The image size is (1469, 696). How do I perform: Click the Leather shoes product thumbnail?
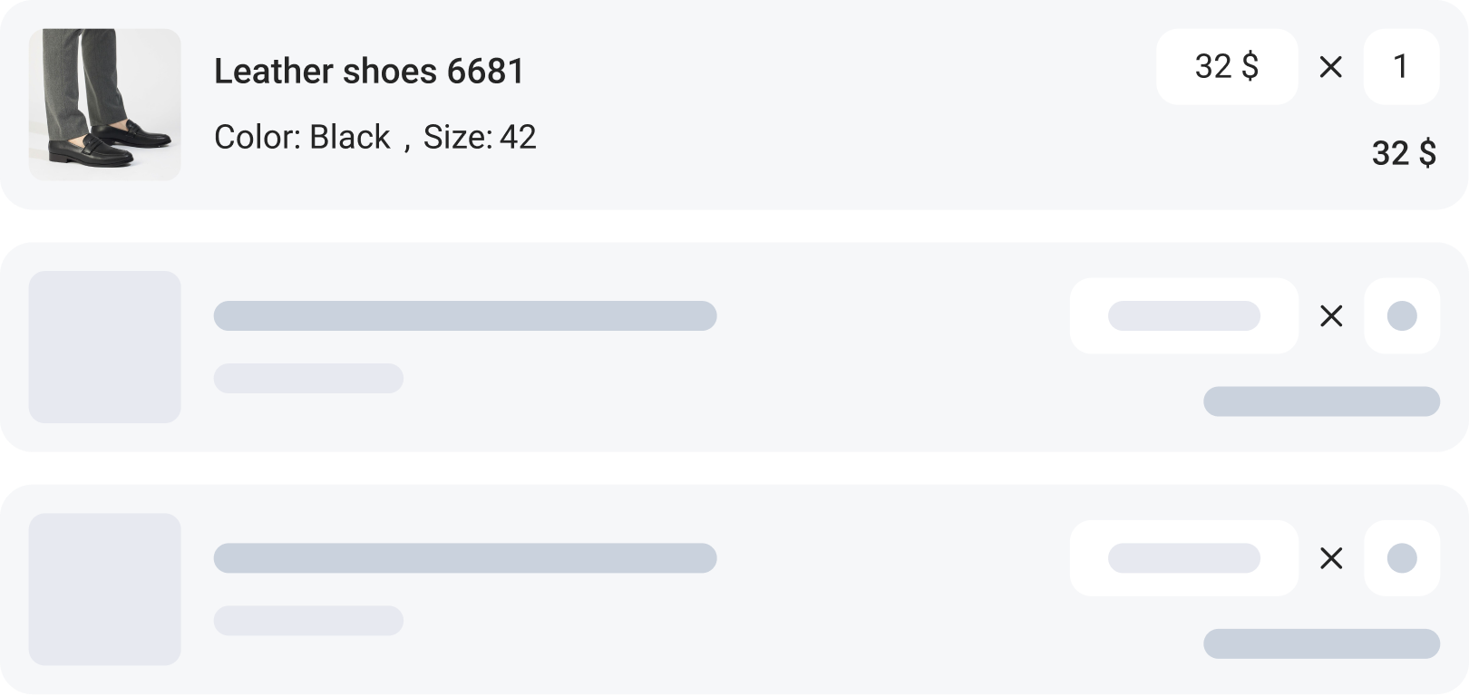pyautogui.click(x=104, y=104)
